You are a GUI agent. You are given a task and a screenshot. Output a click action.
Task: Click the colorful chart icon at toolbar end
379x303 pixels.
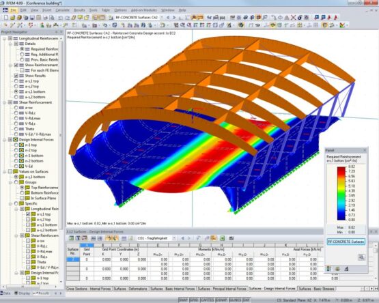pos(342,25)
